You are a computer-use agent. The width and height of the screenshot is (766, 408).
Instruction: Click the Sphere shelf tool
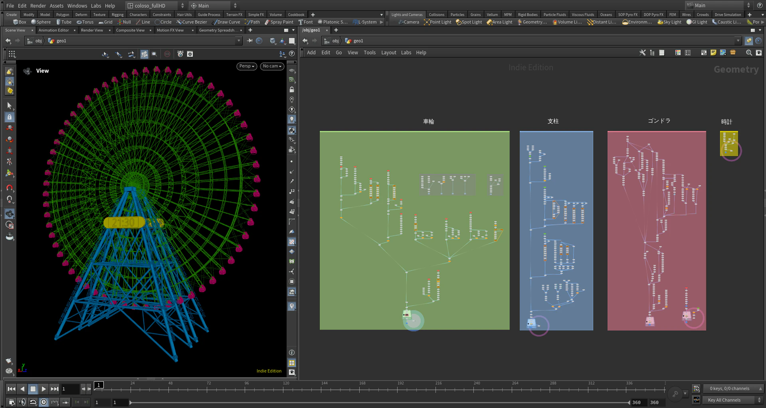coord(41,22)
